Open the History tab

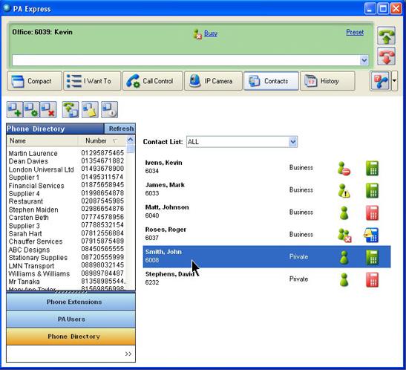coord(327,81)
